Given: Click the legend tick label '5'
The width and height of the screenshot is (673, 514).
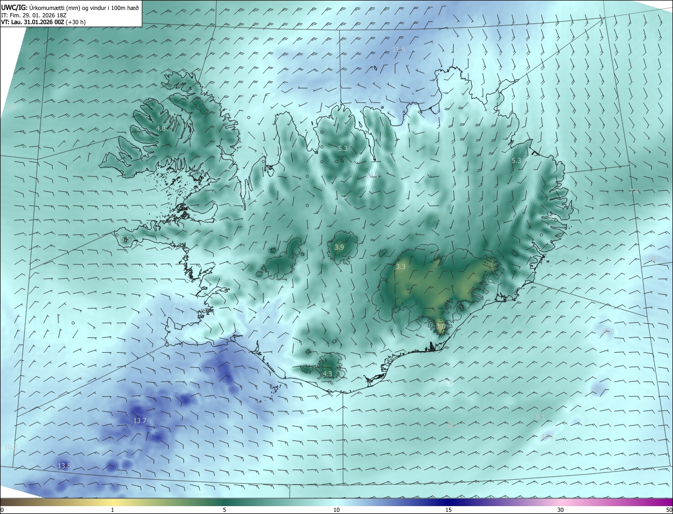Looking at the screenshot, I should 225,510.
